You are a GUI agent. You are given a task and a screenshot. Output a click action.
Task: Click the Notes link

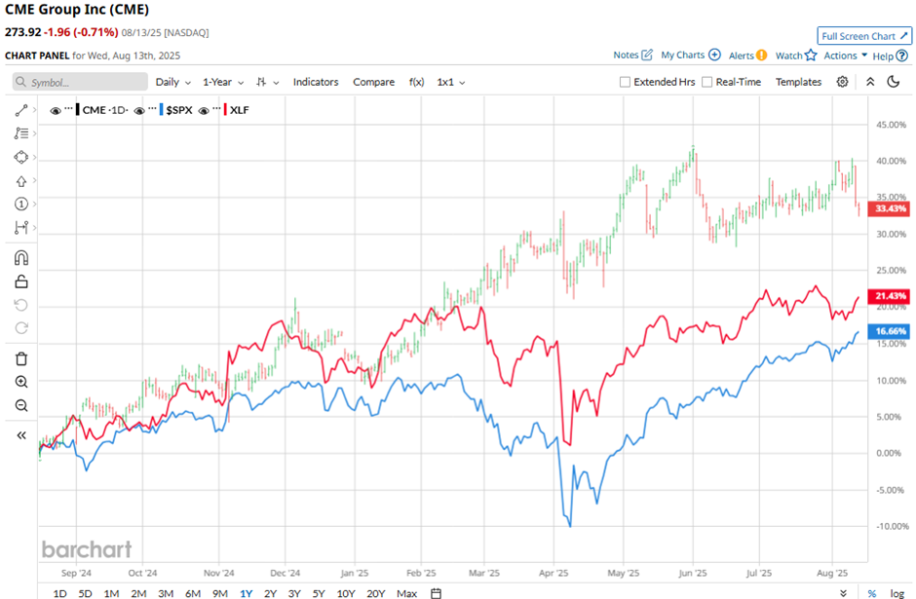(x=626, y=55)
